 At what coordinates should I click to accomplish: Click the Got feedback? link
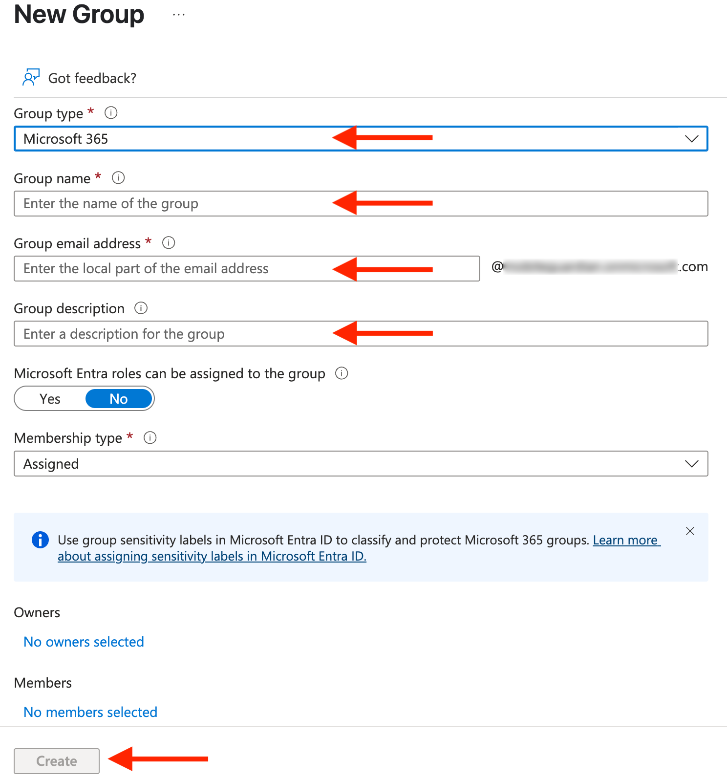click(92, 78)
